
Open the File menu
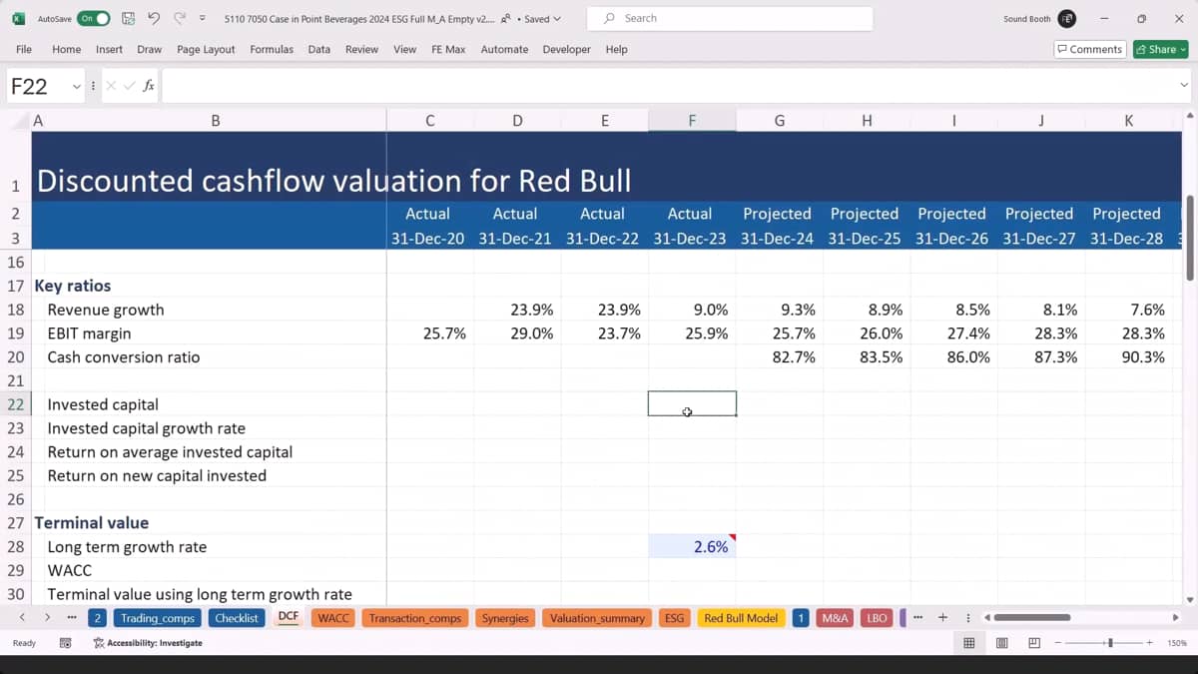24,49
